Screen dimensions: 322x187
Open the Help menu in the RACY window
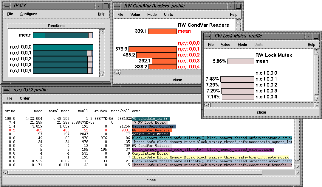pyautogui.click(x=101, y=14)
